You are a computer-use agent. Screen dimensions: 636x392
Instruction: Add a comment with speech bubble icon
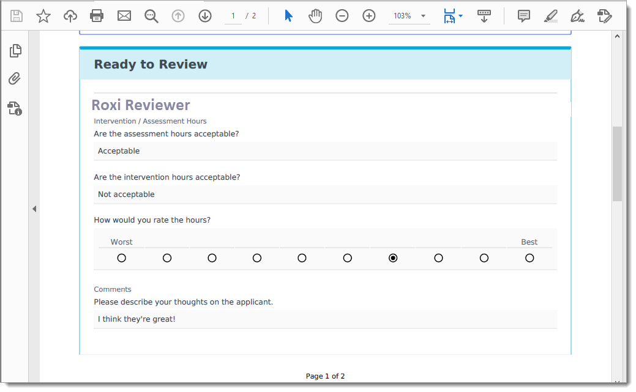point(523,17)
